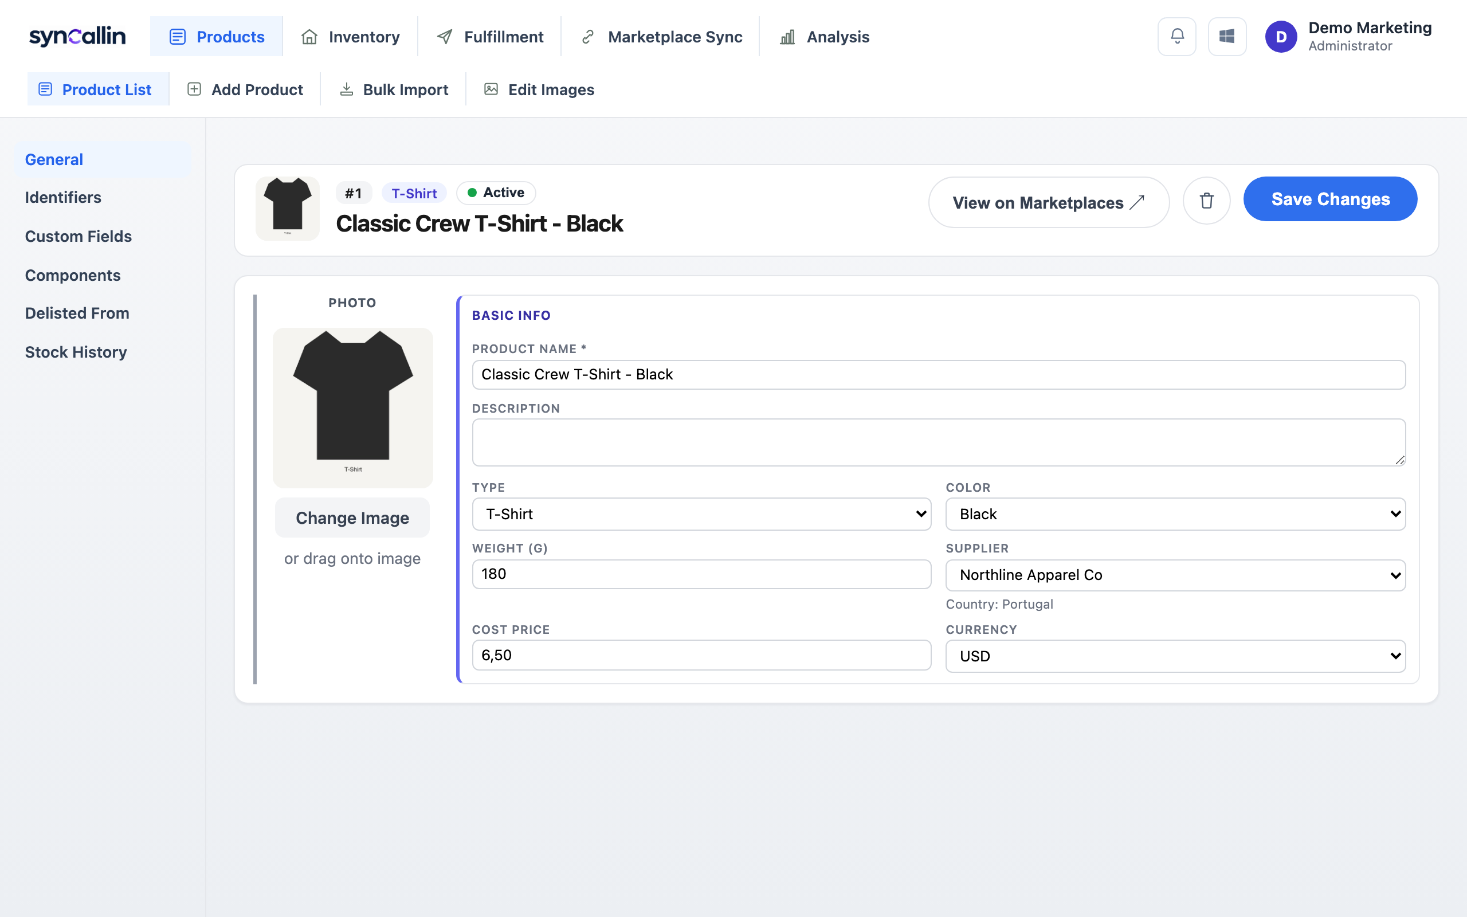1467x917 pixels.
Task: Click the description resize handle
Action: 1400,460
